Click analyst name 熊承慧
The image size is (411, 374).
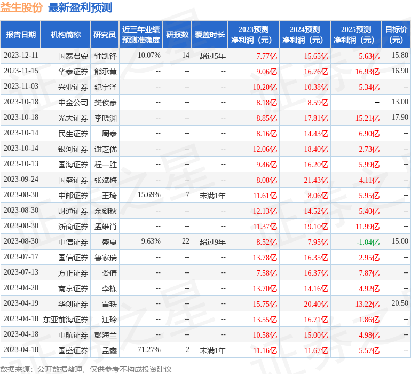click(x=105, y=72)
